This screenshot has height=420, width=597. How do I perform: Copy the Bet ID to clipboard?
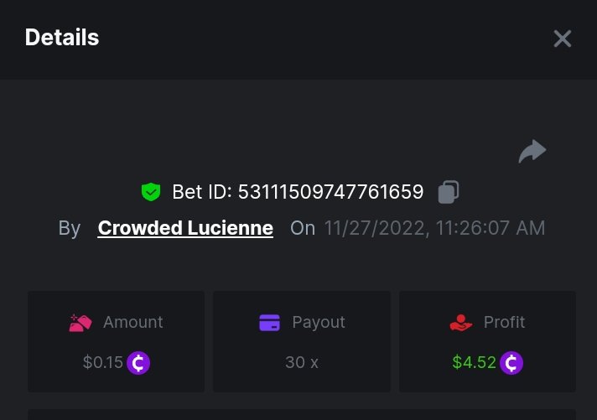449,192
